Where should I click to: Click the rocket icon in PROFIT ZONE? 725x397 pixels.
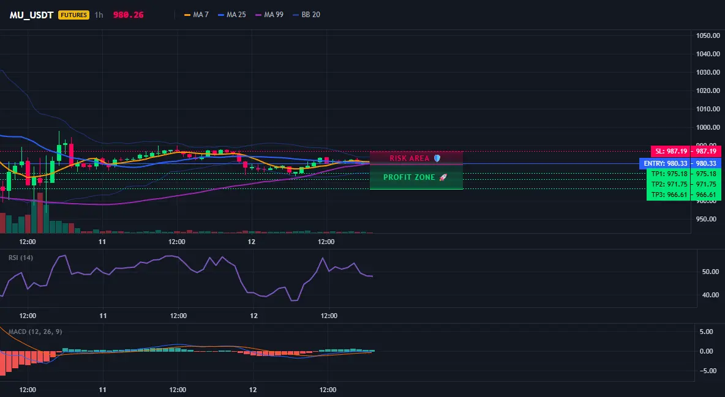[443, 177]
